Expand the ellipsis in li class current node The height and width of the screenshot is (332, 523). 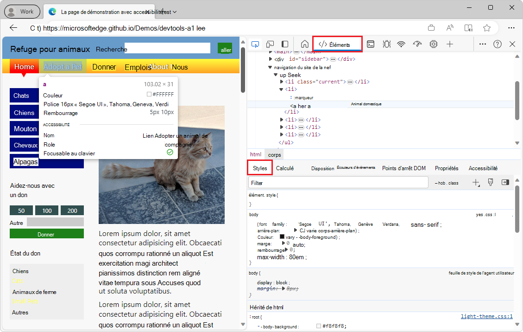coord(350,82)
